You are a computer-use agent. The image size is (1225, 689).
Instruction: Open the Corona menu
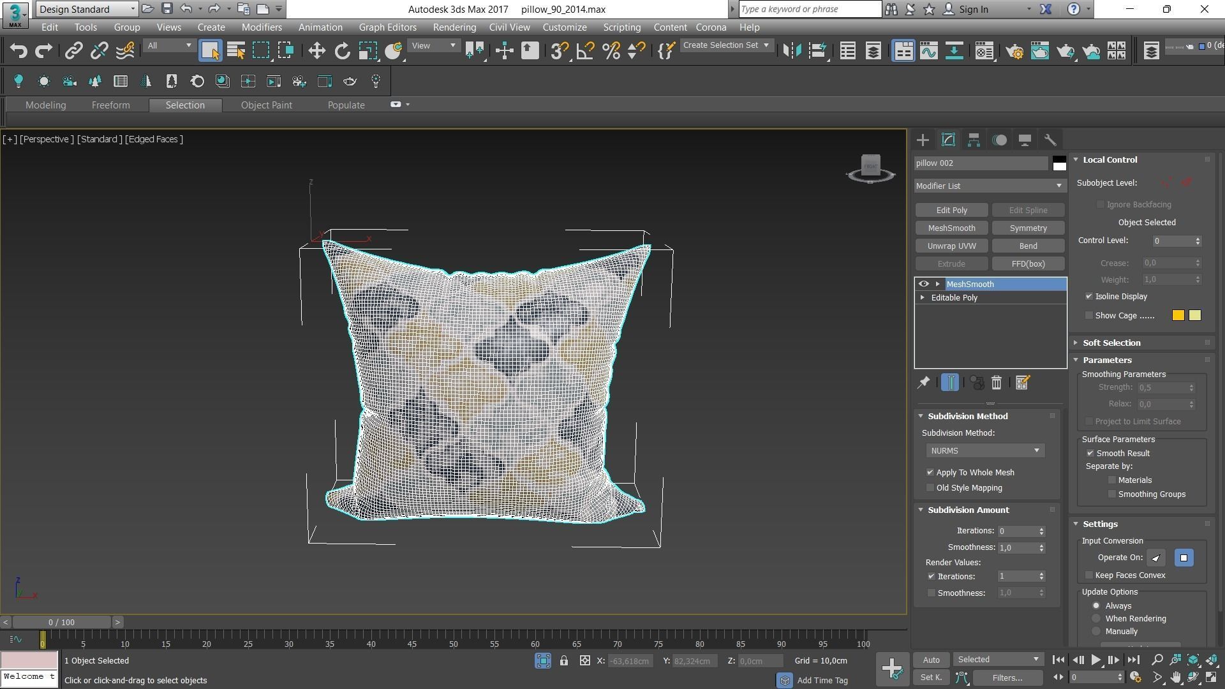(711, 27)
